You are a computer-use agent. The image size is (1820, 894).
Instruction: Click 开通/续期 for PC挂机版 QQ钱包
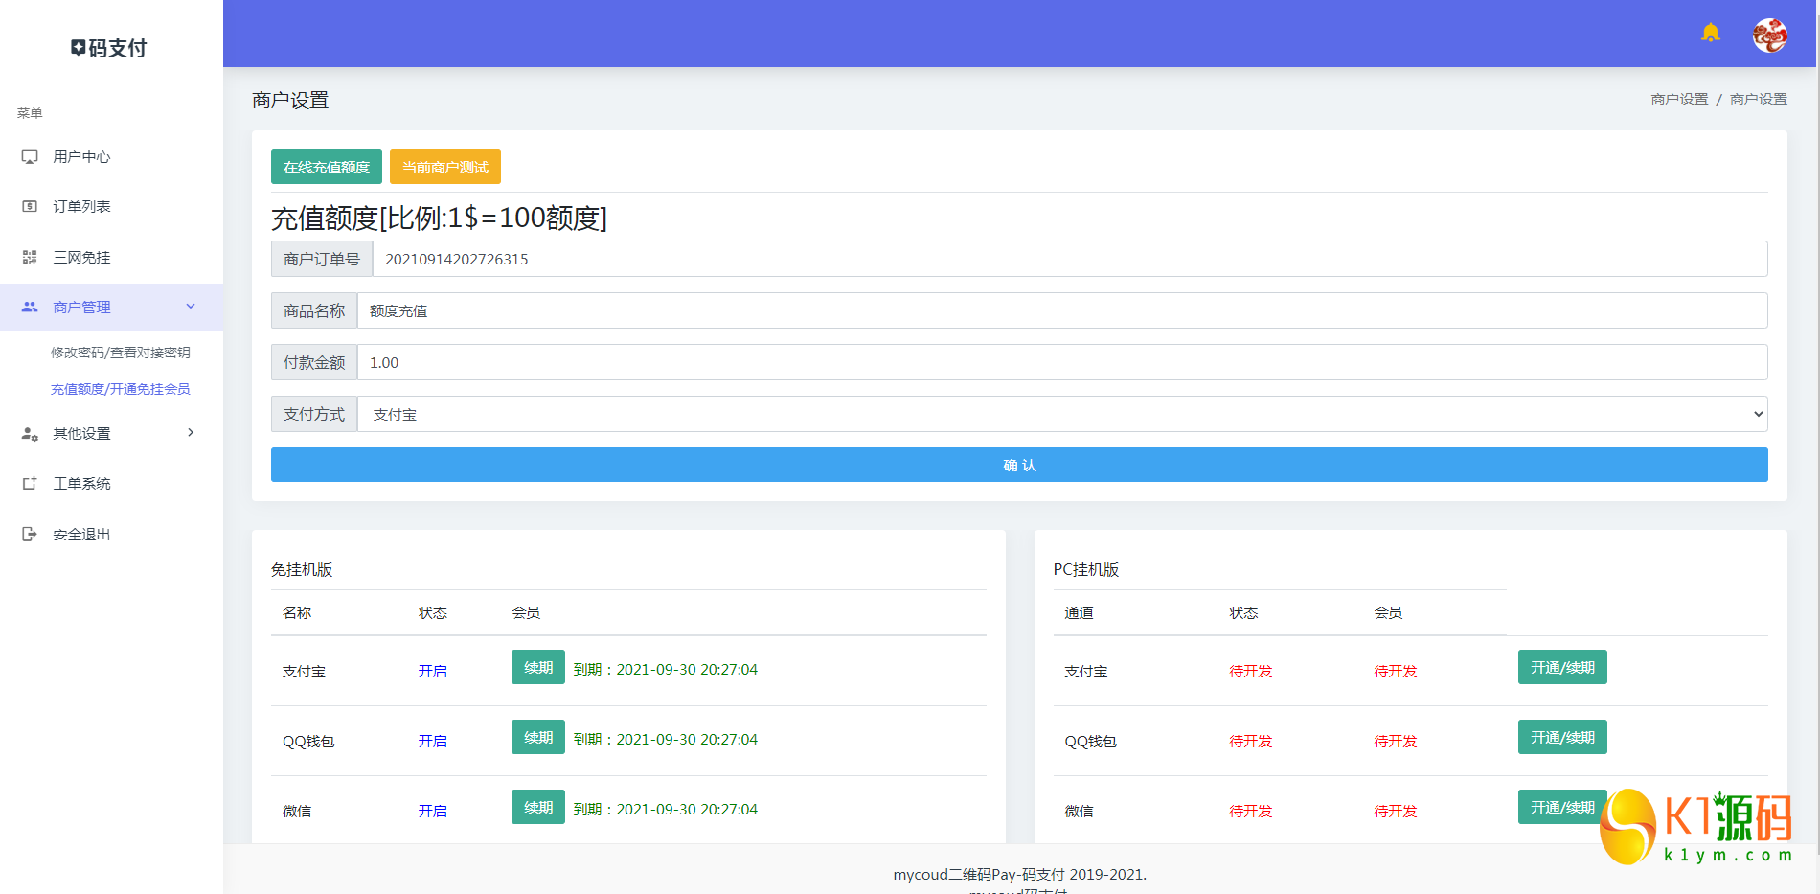1562,737
